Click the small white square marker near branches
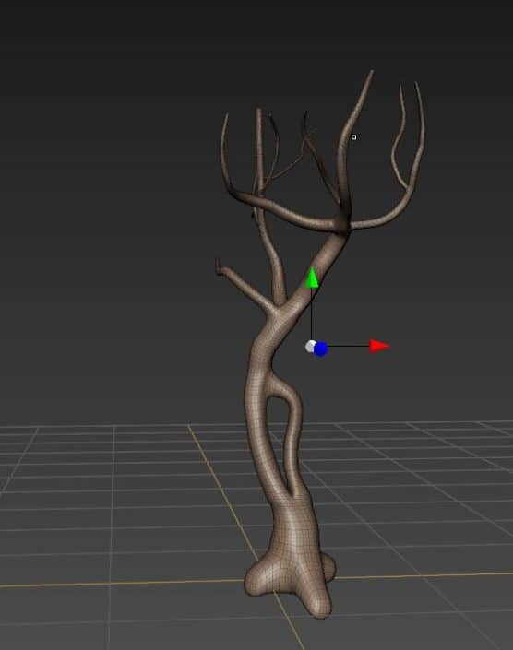This screenshot has height=650, width=513. [353, 137]
